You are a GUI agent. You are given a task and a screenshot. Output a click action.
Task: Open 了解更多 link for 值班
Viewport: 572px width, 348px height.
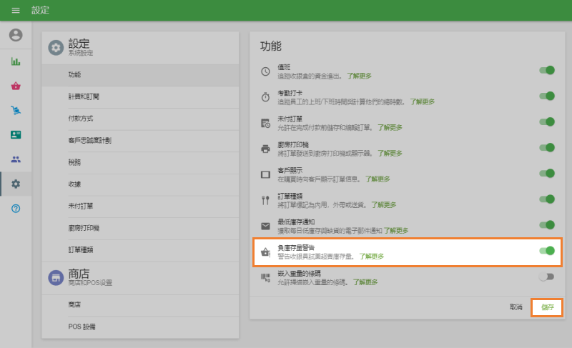(359, 76)
